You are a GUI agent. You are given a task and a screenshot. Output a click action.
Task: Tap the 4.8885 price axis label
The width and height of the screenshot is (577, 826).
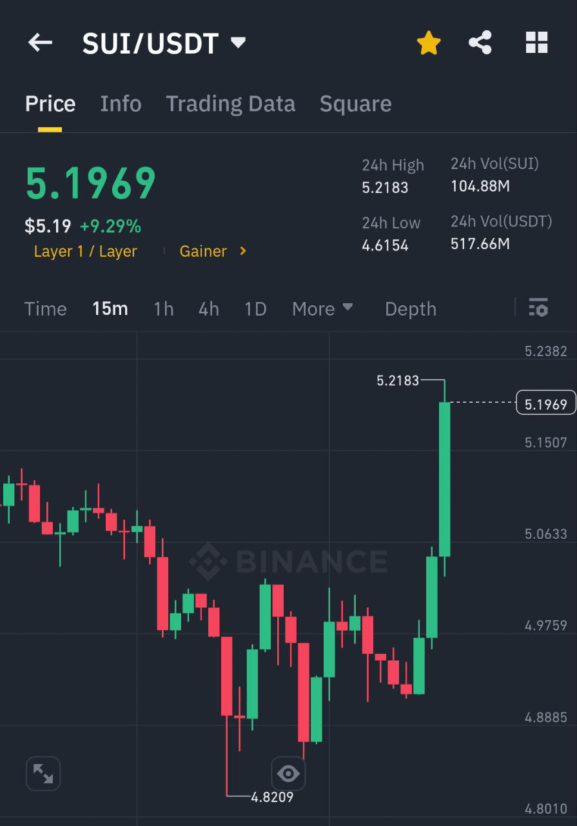point(546,717)
